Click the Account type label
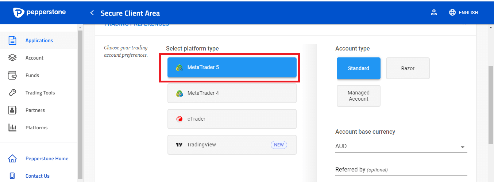The width and height of the screenshot is (494, 182). (352, 48)
